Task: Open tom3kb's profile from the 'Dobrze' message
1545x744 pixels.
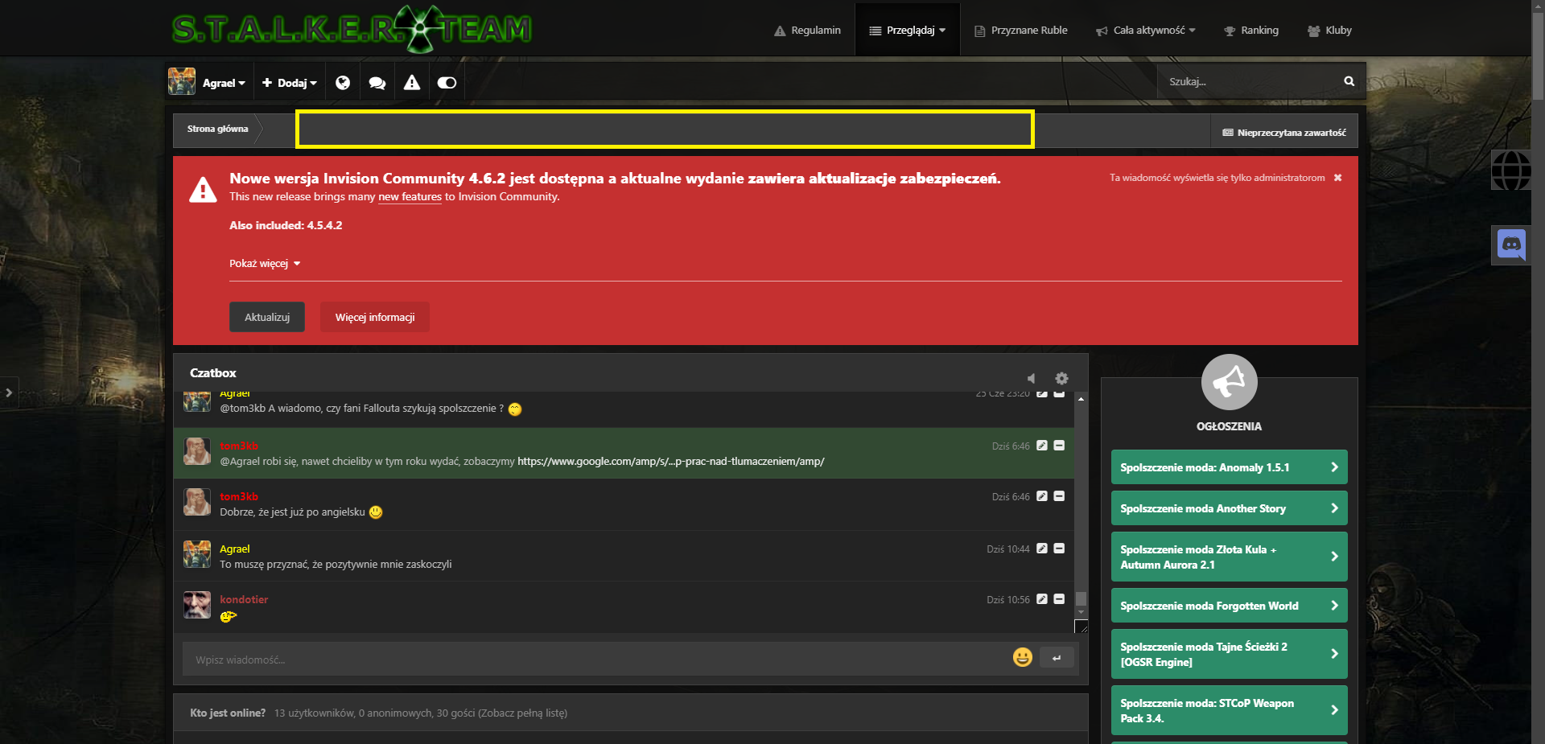Action: coord(239,496)
